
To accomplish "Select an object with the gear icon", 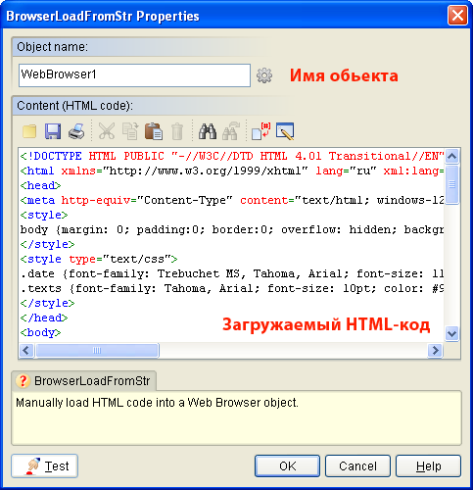I will pos(264,75).
